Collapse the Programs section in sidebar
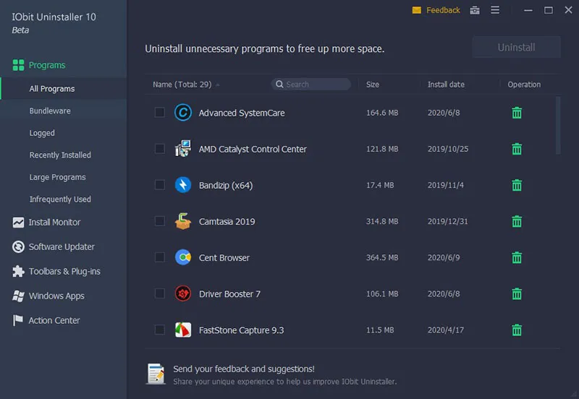This screenshot has width=579, height=399. [x=47, y=65]
